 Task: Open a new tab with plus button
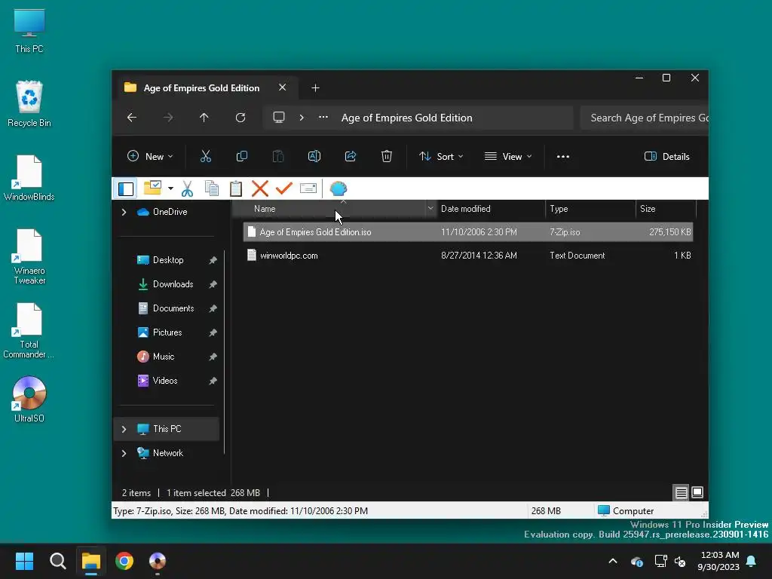(315, 88)
